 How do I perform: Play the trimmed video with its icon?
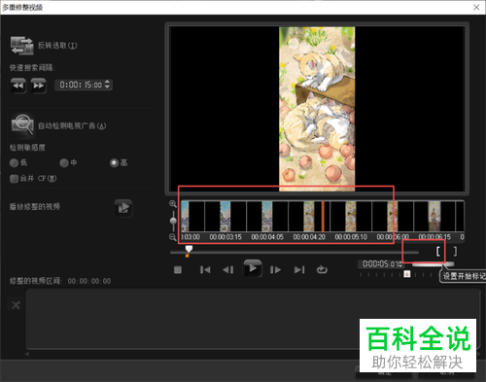(x=123, y=208)
